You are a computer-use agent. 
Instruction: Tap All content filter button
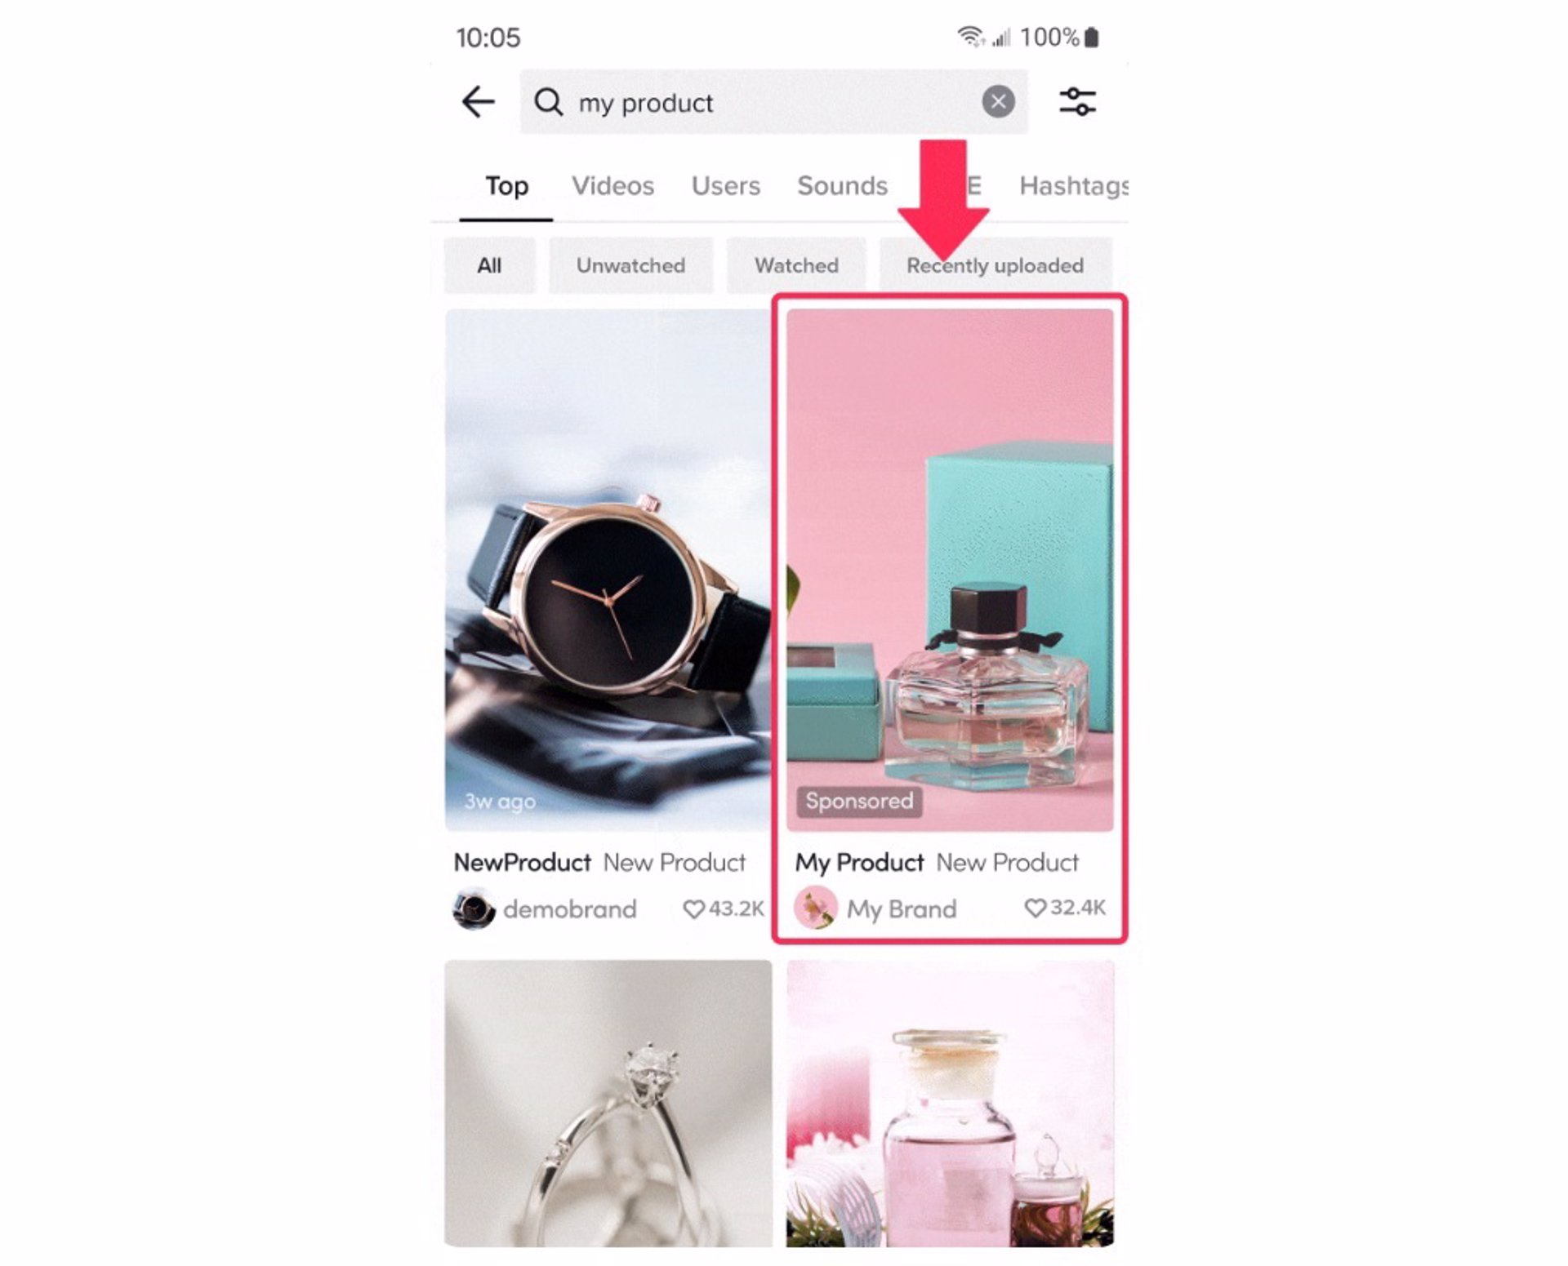click(488, 264)
